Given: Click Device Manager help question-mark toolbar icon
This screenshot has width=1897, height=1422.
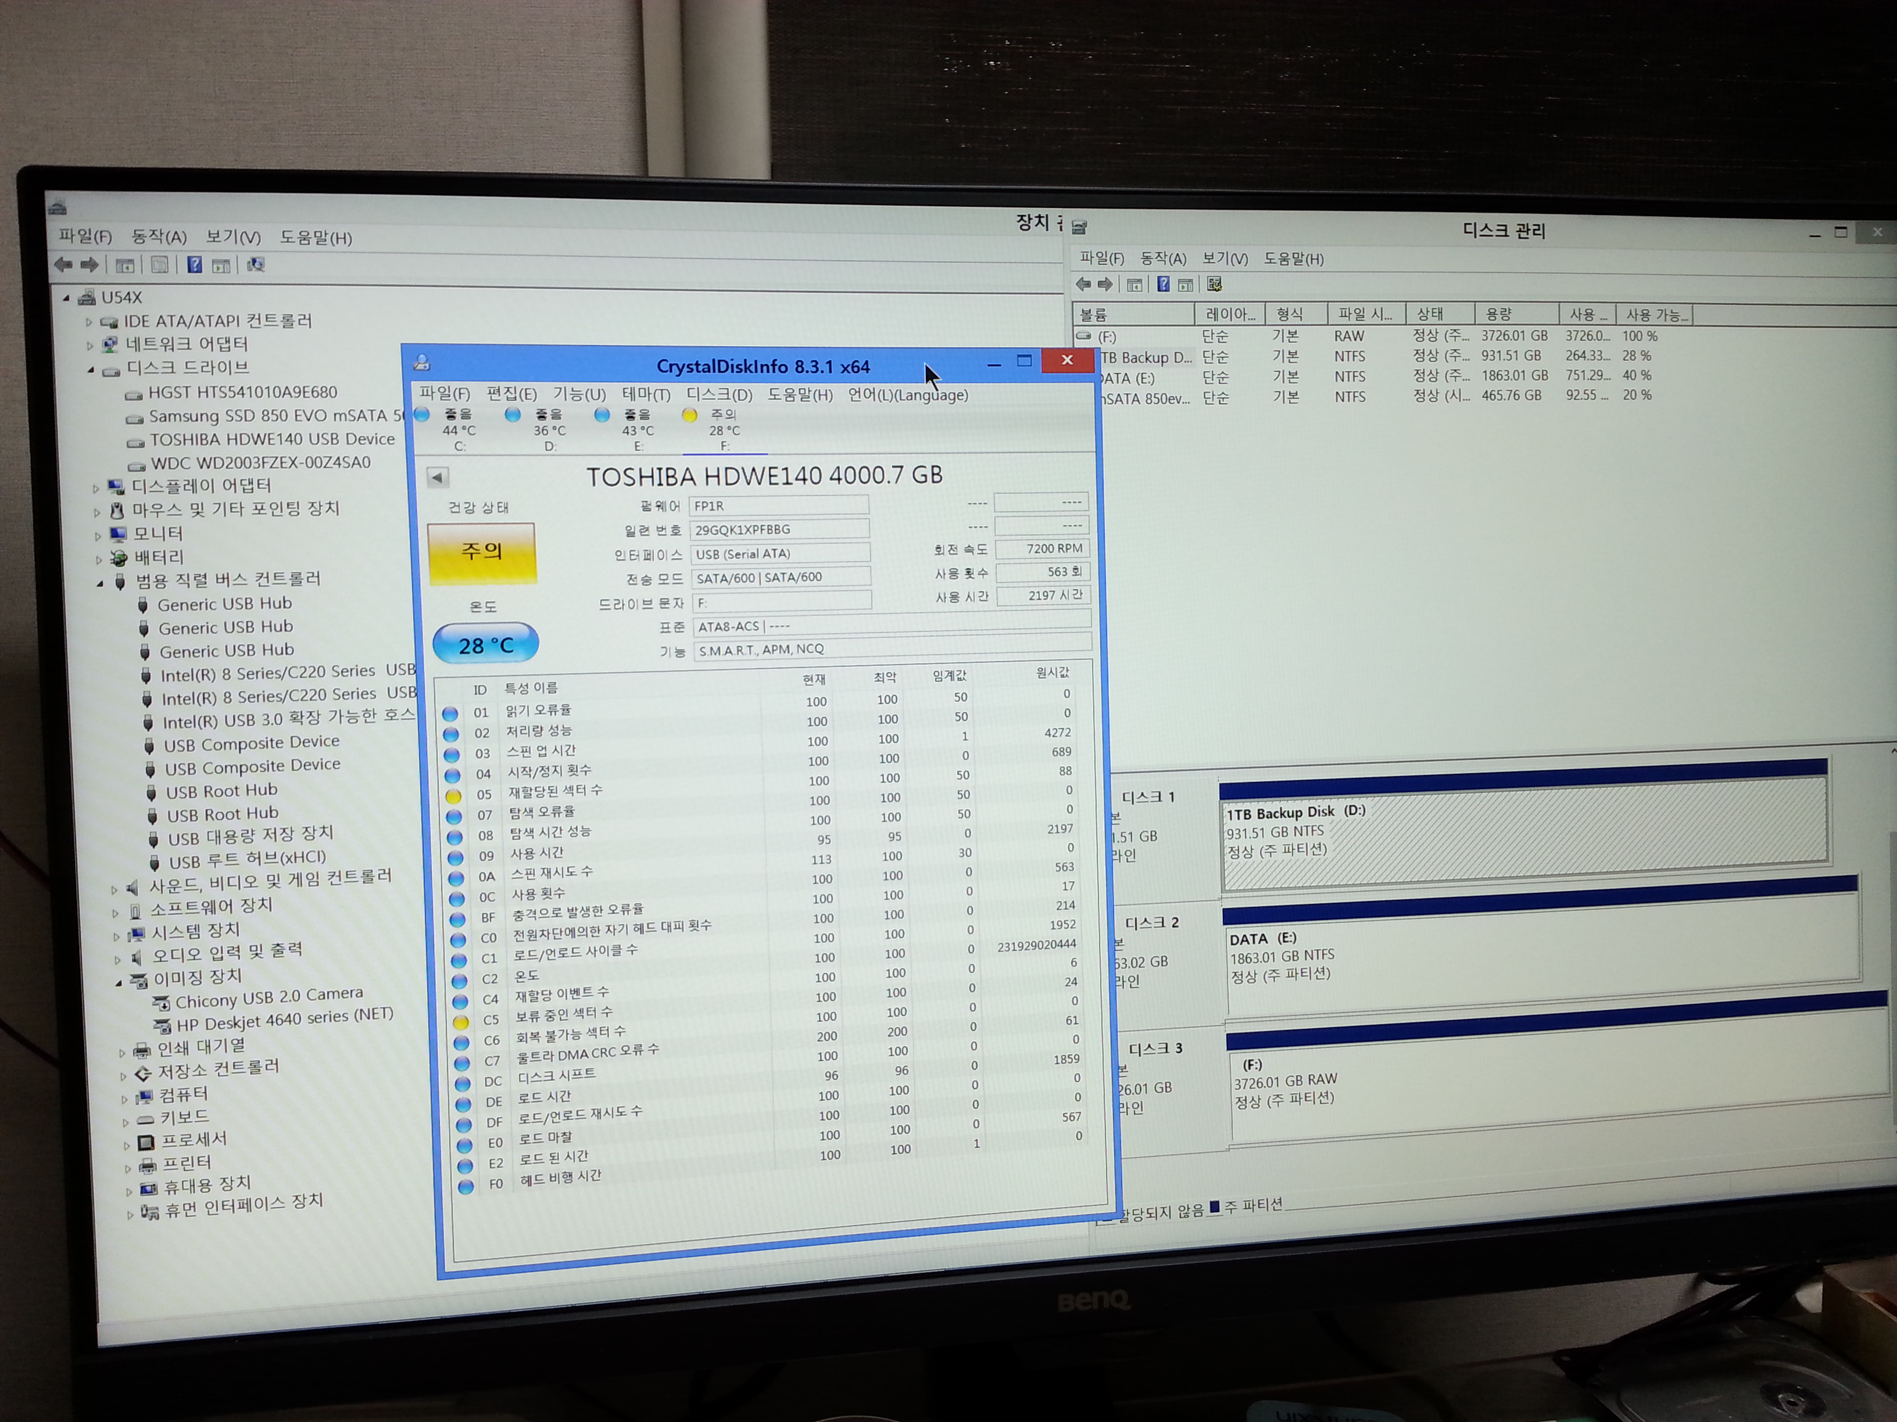Looking at the screenshot, I should 195,265.
